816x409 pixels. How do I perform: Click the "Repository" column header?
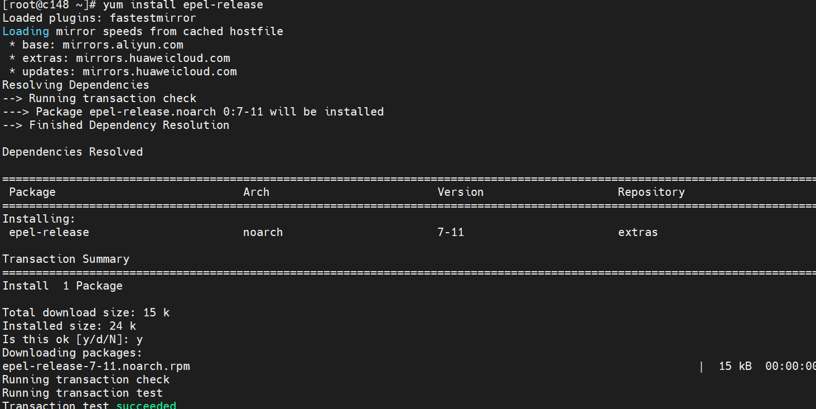click(x=651, y=192)
